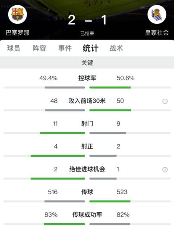This screenshot has height=227, width=174.
Task: Tap the Barcelona club crest
Action: click(17, 14)
